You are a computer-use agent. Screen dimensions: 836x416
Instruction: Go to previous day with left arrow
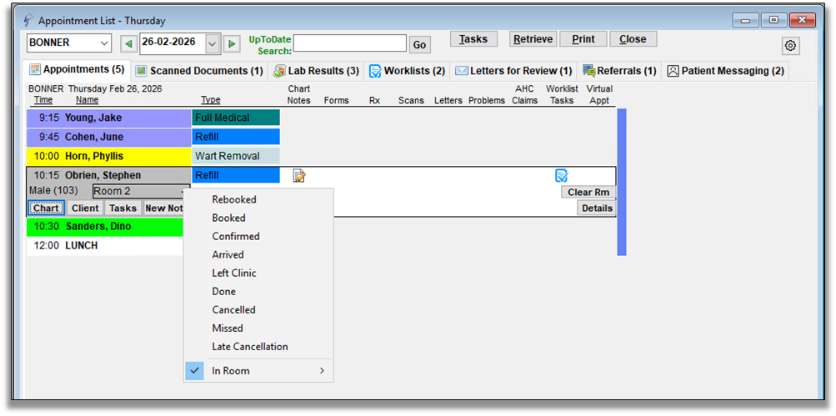[x=128, y=43]
